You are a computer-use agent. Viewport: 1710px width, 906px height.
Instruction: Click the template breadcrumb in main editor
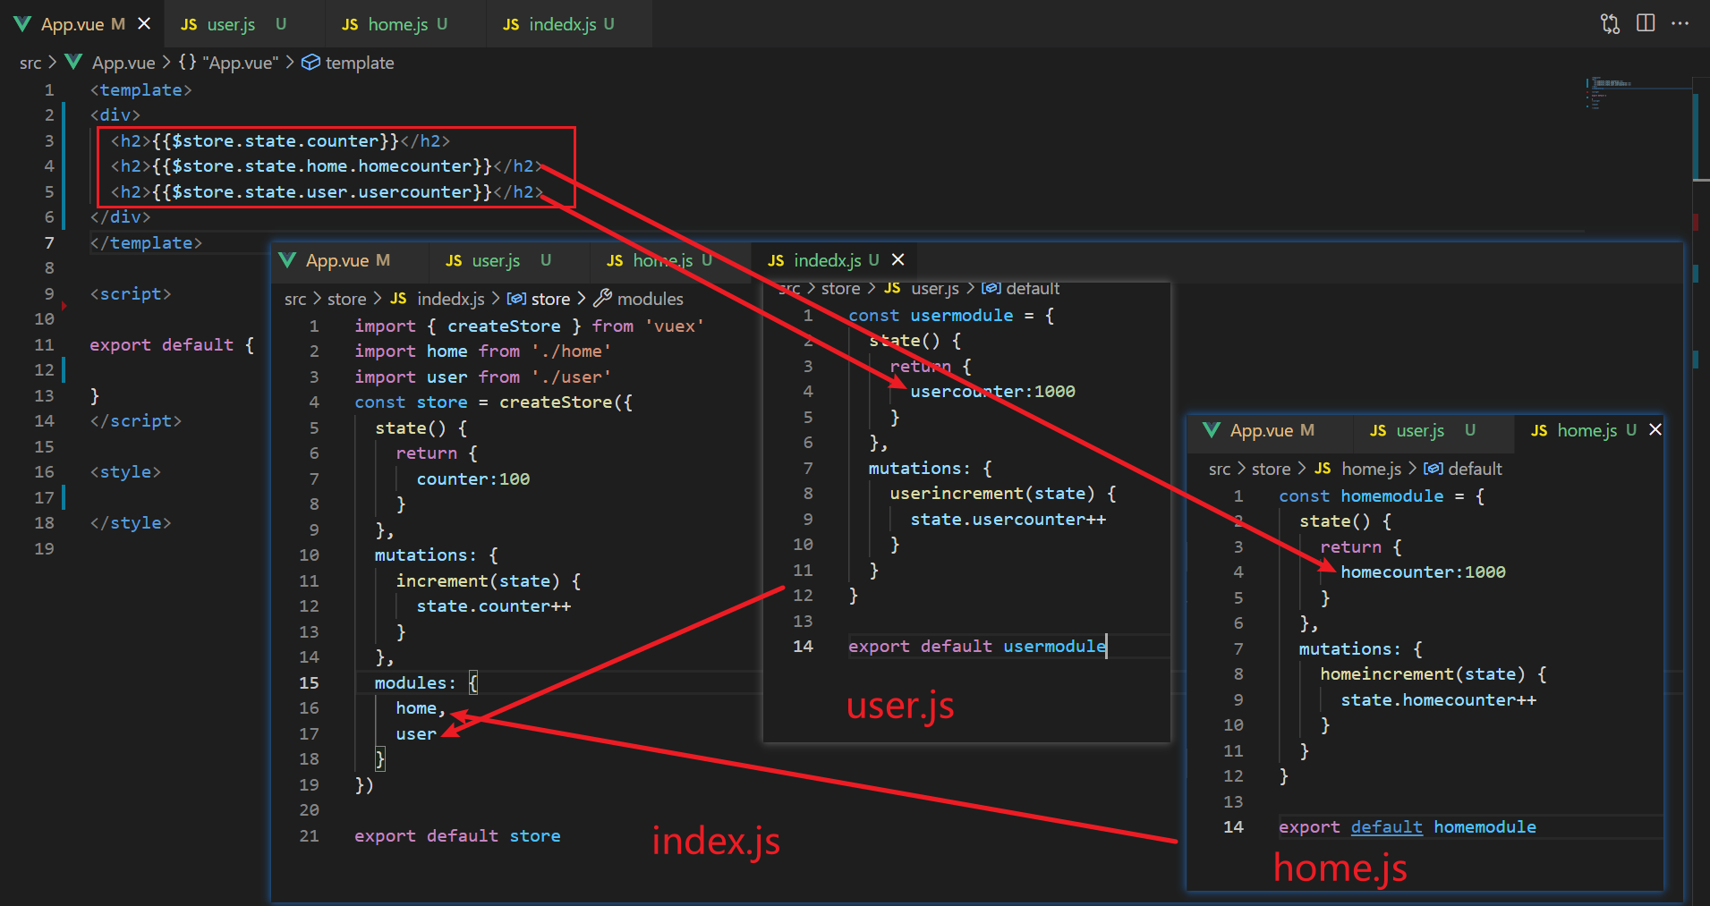pos(360,63)
